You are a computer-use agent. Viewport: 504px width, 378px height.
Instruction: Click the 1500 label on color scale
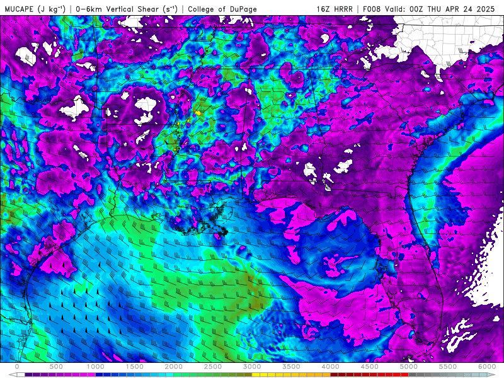[134, 367]
